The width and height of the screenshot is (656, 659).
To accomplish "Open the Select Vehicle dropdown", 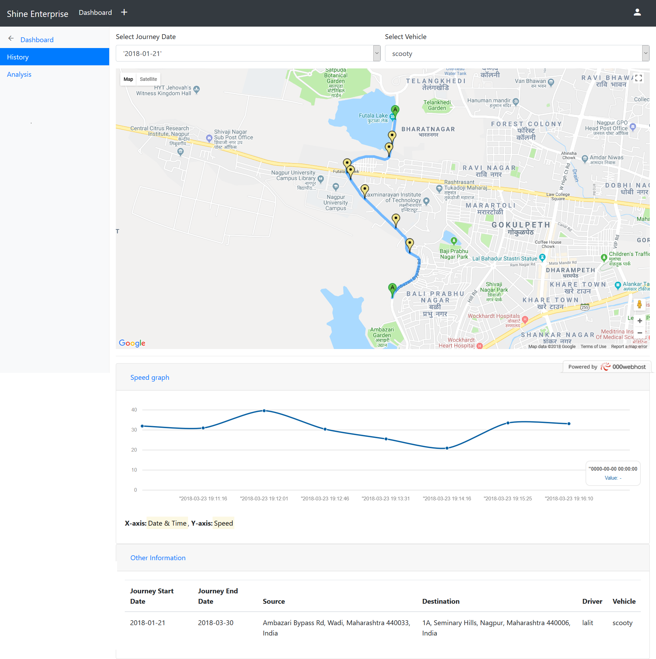I will point(517,54).
